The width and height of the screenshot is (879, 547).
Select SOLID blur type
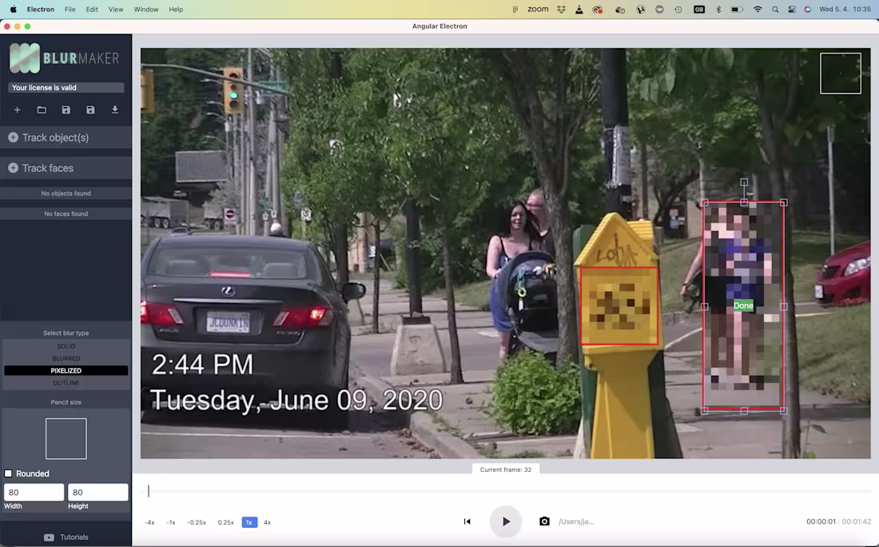coord(66,346)
